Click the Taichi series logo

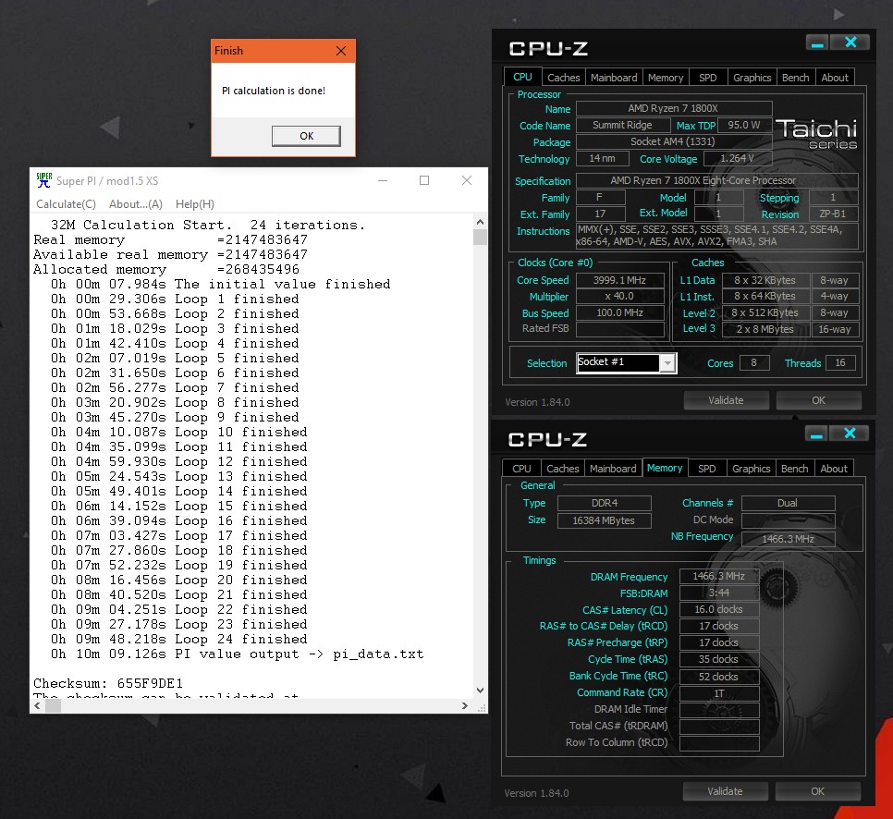[x=816, y=134]
